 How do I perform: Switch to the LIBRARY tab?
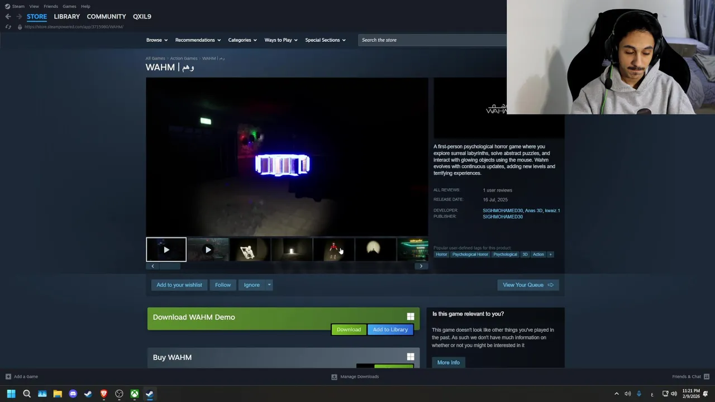[x=67, y=17]
